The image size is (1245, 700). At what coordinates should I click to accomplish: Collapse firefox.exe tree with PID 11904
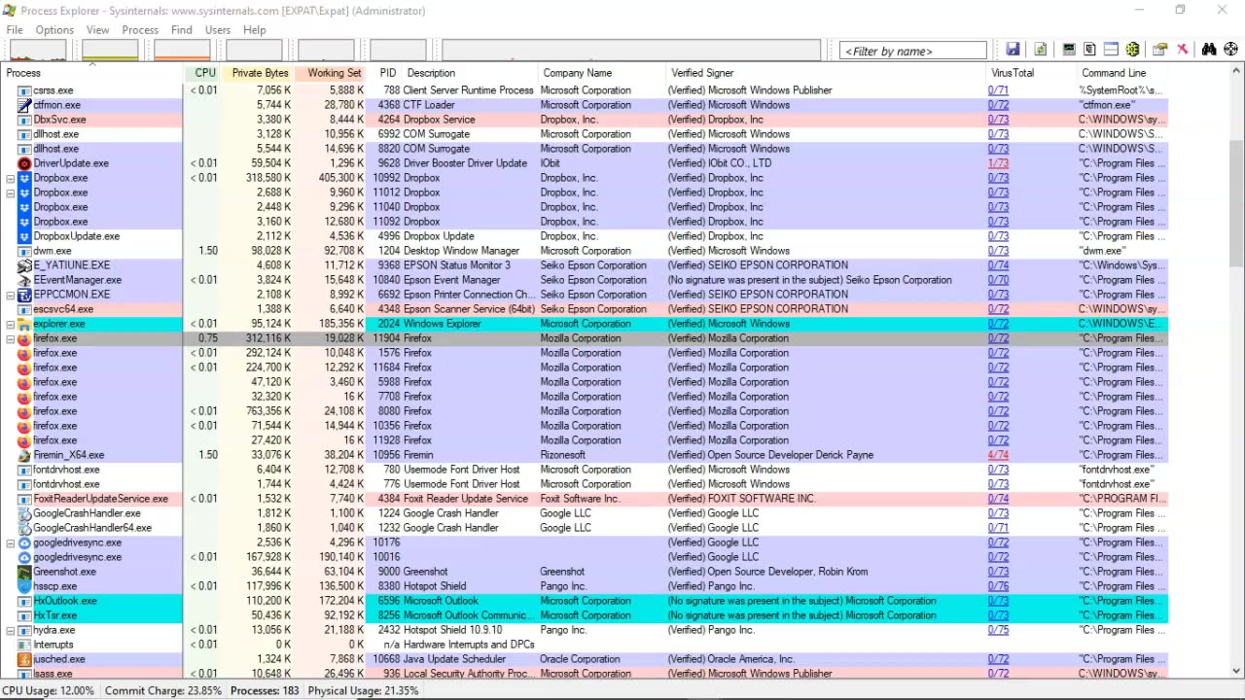click(x=11, y=338)
